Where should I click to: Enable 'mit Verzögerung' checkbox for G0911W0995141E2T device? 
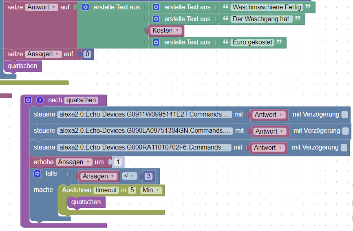click(x=344, y=114)
